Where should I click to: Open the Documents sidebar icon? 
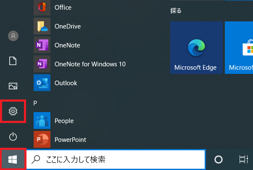(x=13, y=61)
